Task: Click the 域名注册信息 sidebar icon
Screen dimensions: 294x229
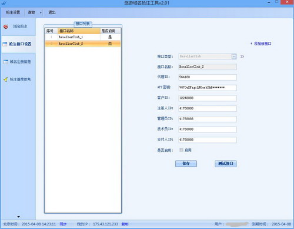Action: [x=6, y=62]
